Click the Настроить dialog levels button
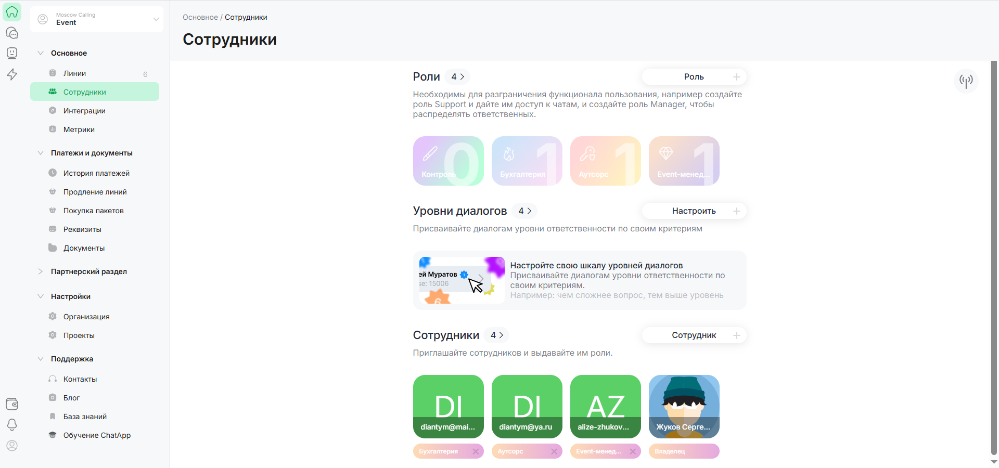The image size is (999, 468). (x=694, y=211)
